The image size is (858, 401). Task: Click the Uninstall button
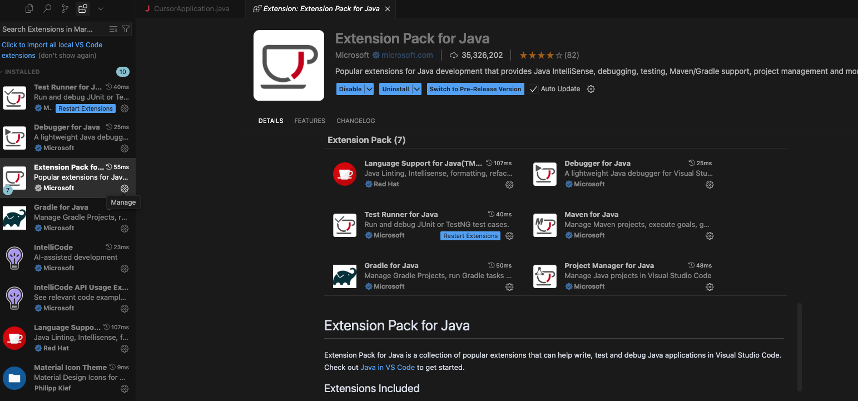click(396, 89)
